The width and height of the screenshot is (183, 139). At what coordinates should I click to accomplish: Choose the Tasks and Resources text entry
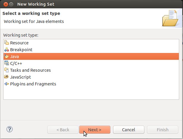tap(91, 70)
